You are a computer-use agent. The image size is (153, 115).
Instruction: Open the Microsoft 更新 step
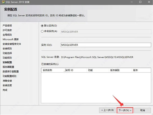(10, 39)
